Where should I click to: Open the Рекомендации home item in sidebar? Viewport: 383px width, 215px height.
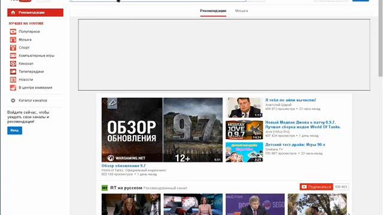(35, 13)
